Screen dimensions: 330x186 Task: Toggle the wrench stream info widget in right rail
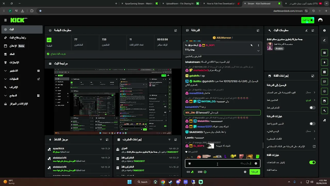coord(324,111)
